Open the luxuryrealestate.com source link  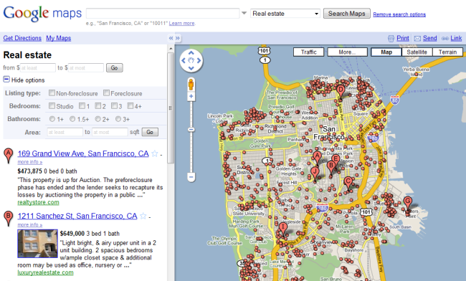(x=45, y=272)
